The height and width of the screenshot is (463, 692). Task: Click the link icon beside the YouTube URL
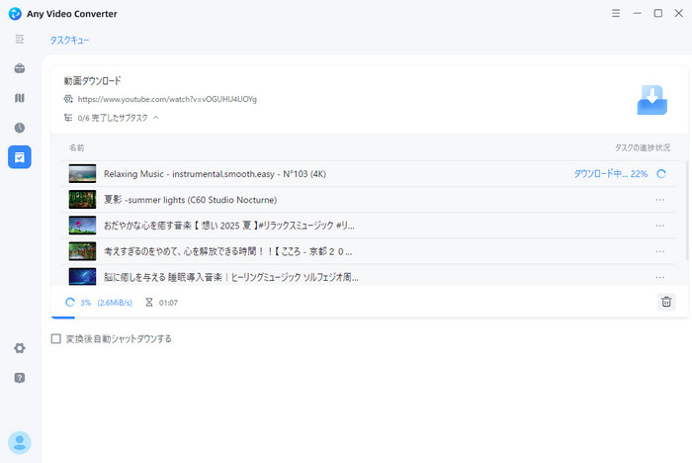[x=68, y=99]
